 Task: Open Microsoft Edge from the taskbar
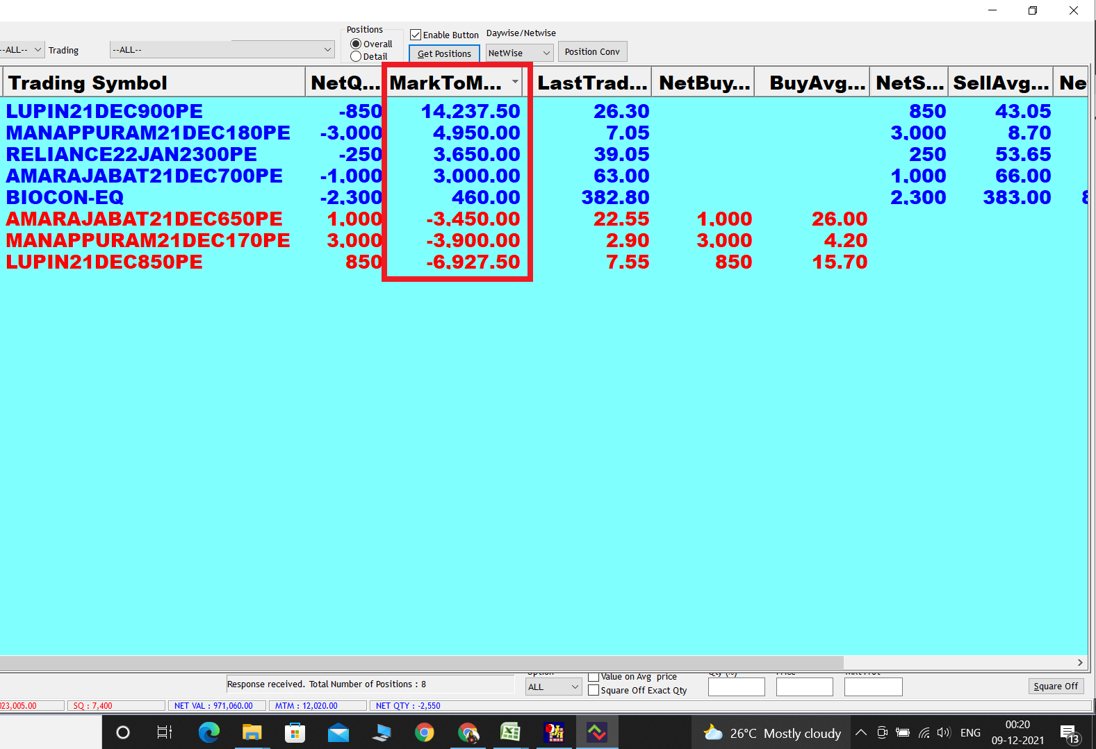point(208,732)
